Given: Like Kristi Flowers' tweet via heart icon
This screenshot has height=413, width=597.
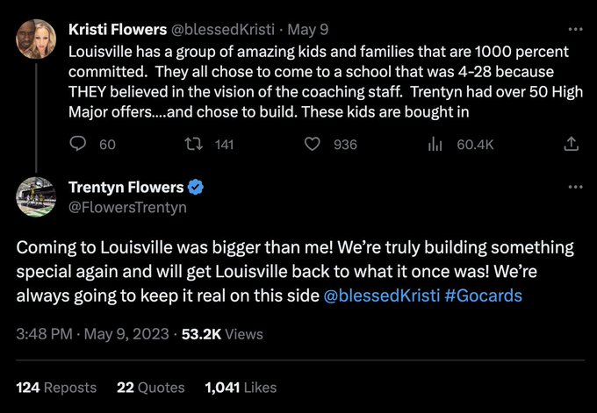Looking at the screenshot, I should click(312, 144).
